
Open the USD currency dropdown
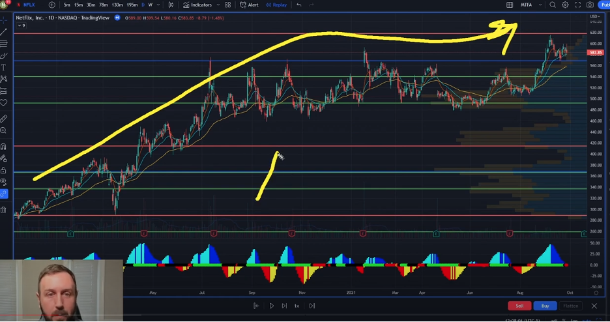click(595, 16)
